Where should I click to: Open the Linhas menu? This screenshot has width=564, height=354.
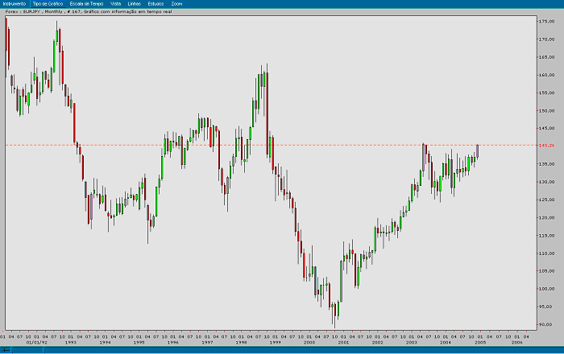(x=135, y=3)
